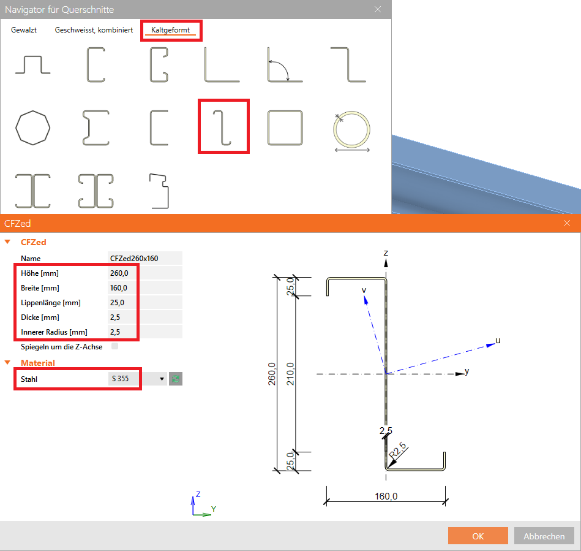Click the Z-Y coordinate axis indicator
This screenshot has height=551, width=581.
203,504
